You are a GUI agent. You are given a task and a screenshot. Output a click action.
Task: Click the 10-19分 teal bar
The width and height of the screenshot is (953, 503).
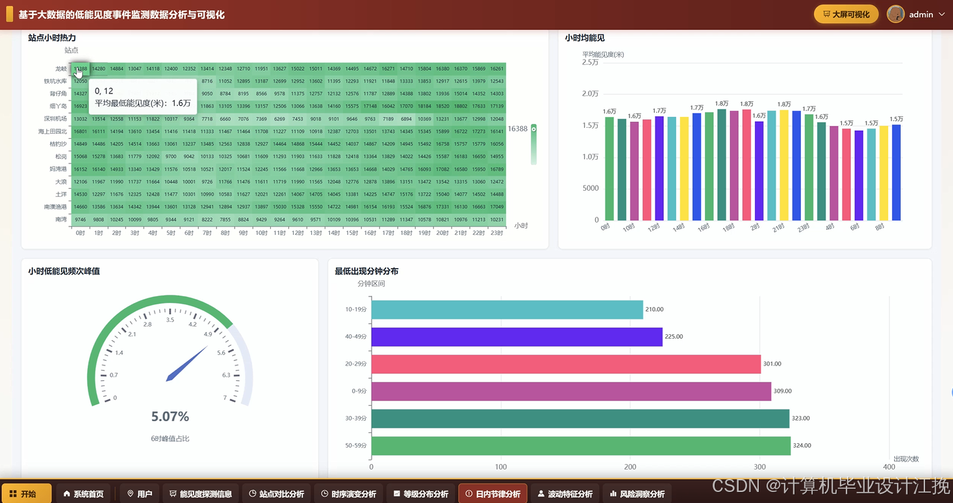coord(507,310)
